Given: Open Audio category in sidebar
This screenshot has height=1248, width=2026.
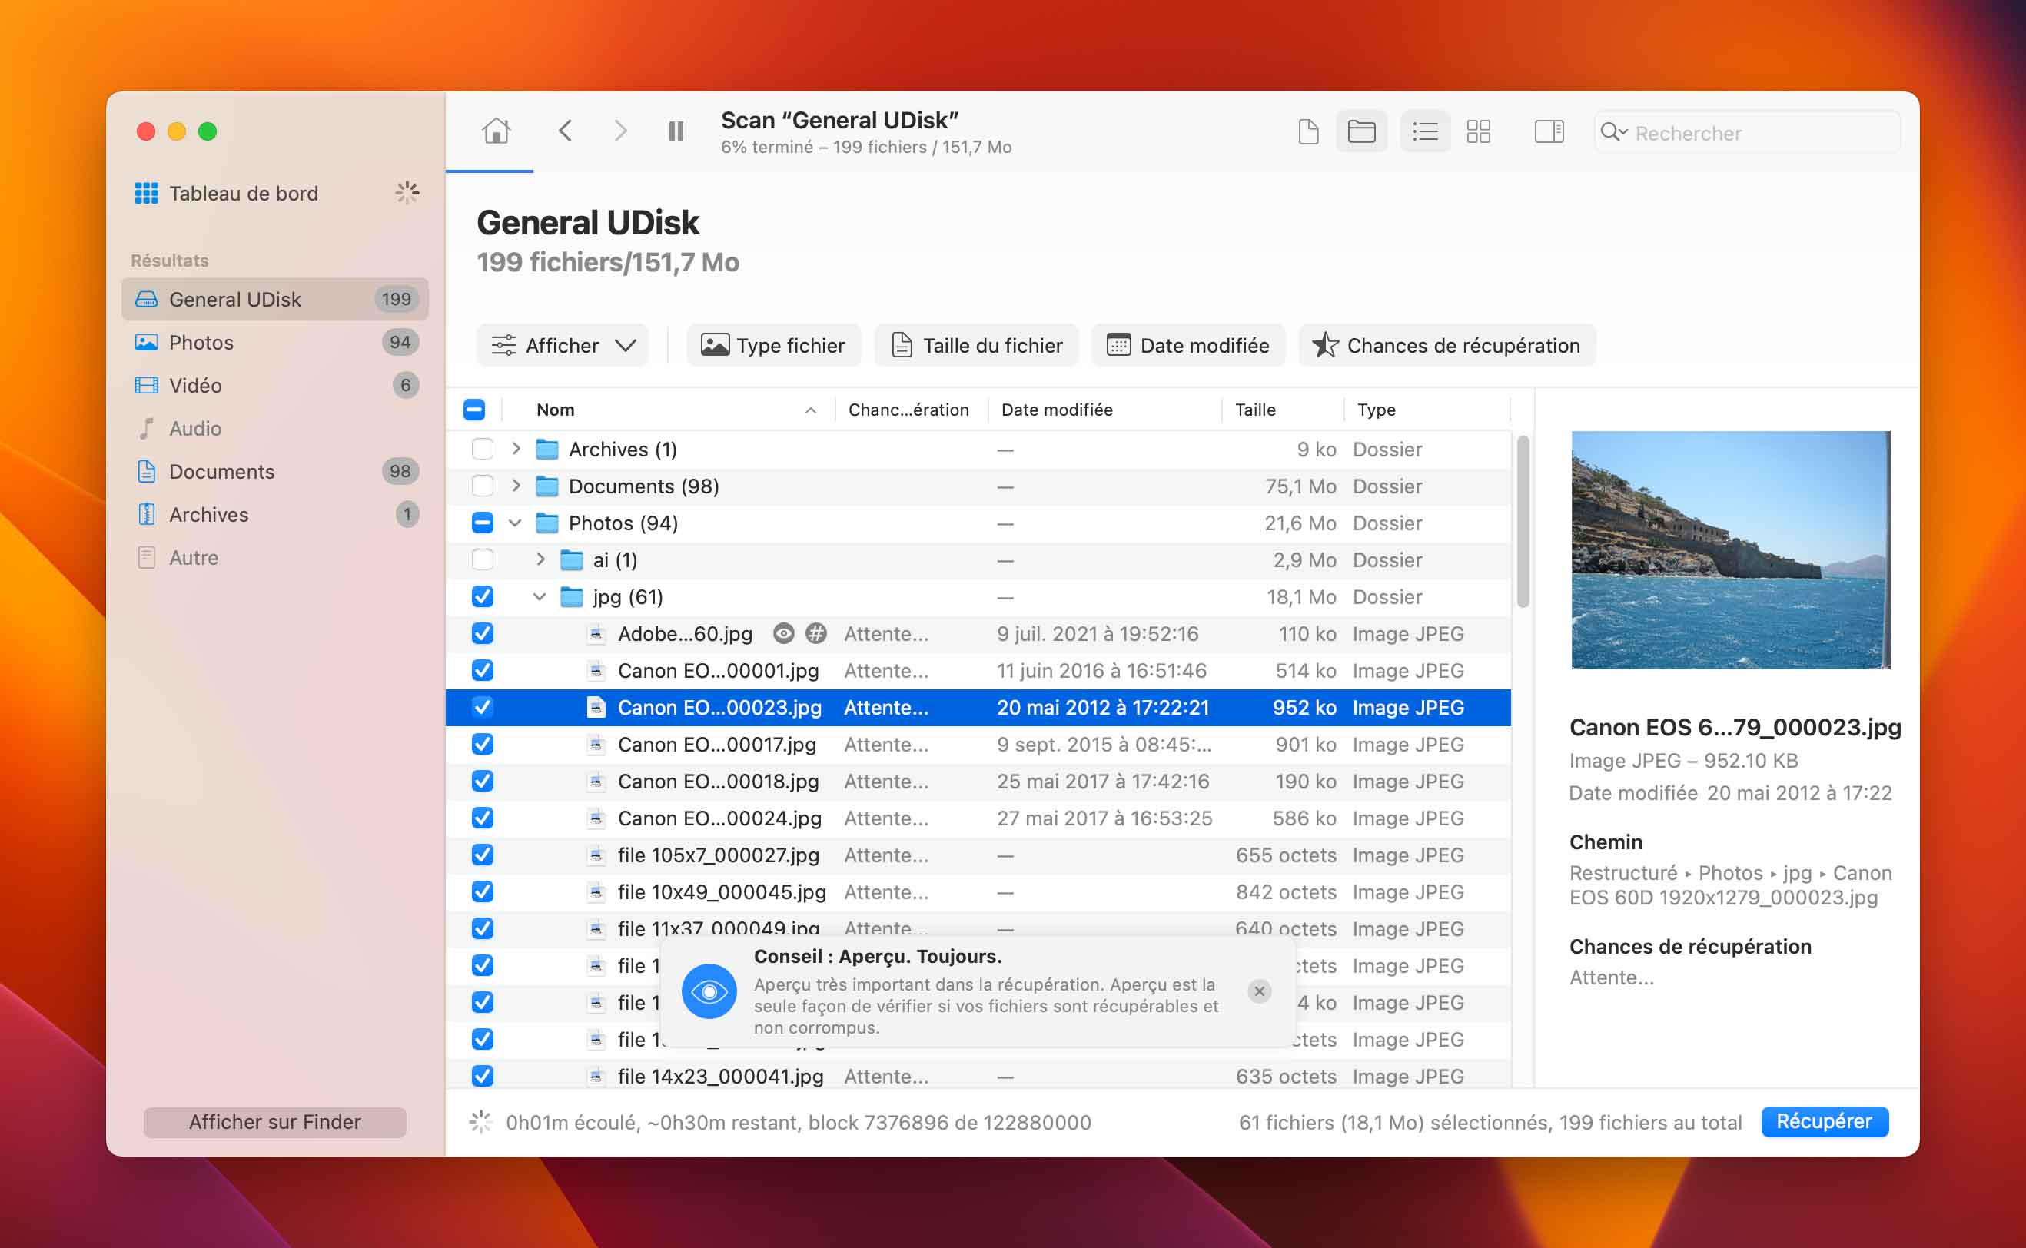Looking at the screenshot, I should pos(275,427).
